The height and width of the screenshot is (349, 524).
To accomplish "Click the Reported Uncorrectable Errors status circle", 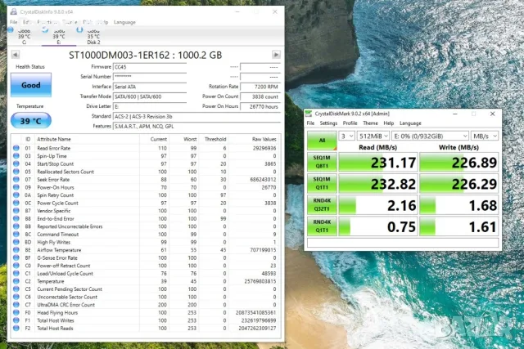I will (x=16, y=226).
